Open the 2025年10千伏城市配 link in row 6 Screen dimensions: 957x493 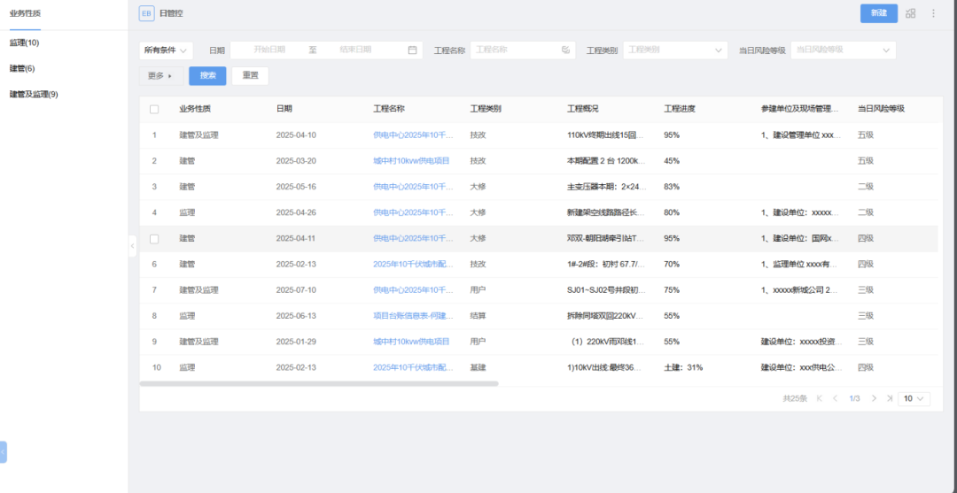click(x=413, y=265)
